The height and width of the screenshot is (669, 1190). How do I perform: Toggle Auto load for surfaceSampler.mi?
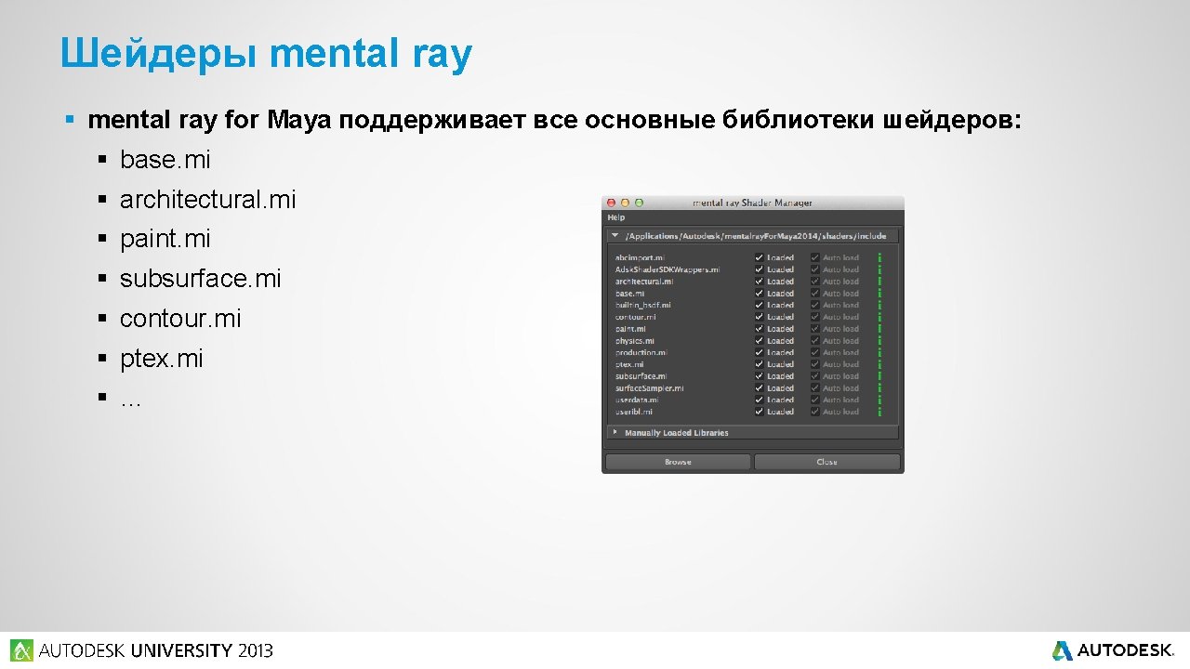[x=815, y=388]
